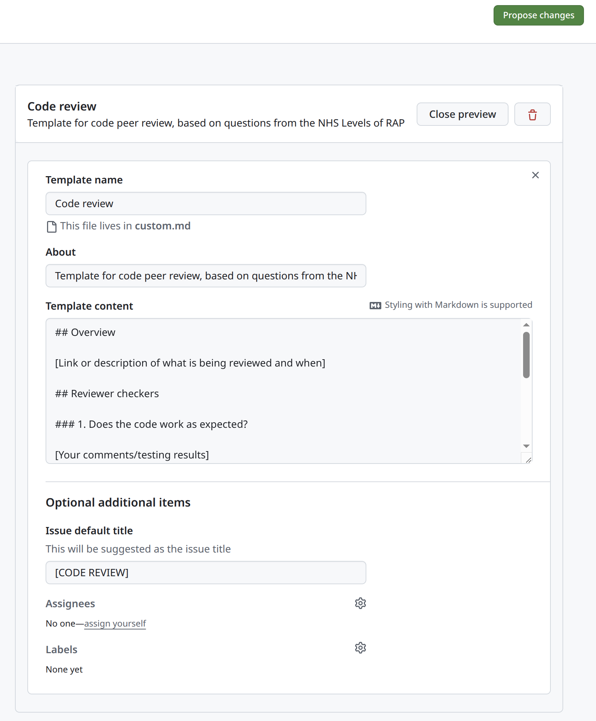The width and height of the screenshot is (596, 721).
Task: Grab the textarea resize handle corner
Action: (528, 460)
